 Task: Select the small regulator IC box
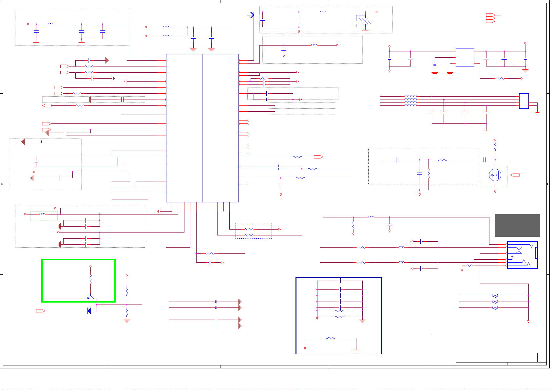tap(465, 57)
